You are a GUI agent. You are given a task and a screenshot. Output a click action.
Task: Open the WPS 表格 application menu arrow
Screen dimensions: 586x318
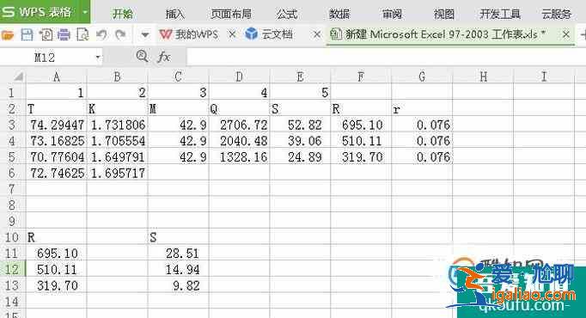(85, 12)
